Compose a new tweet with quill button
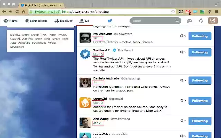Screen dimensions: 221x138 [x=213, y=21]
